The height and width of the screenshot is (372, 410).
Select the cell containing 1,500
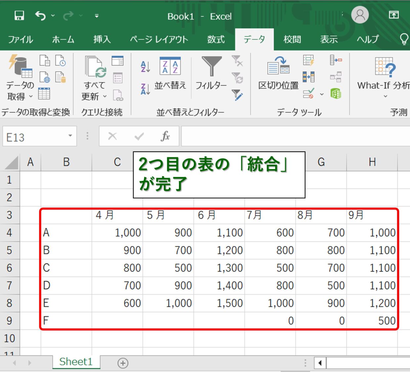click(x=219, y=303)
